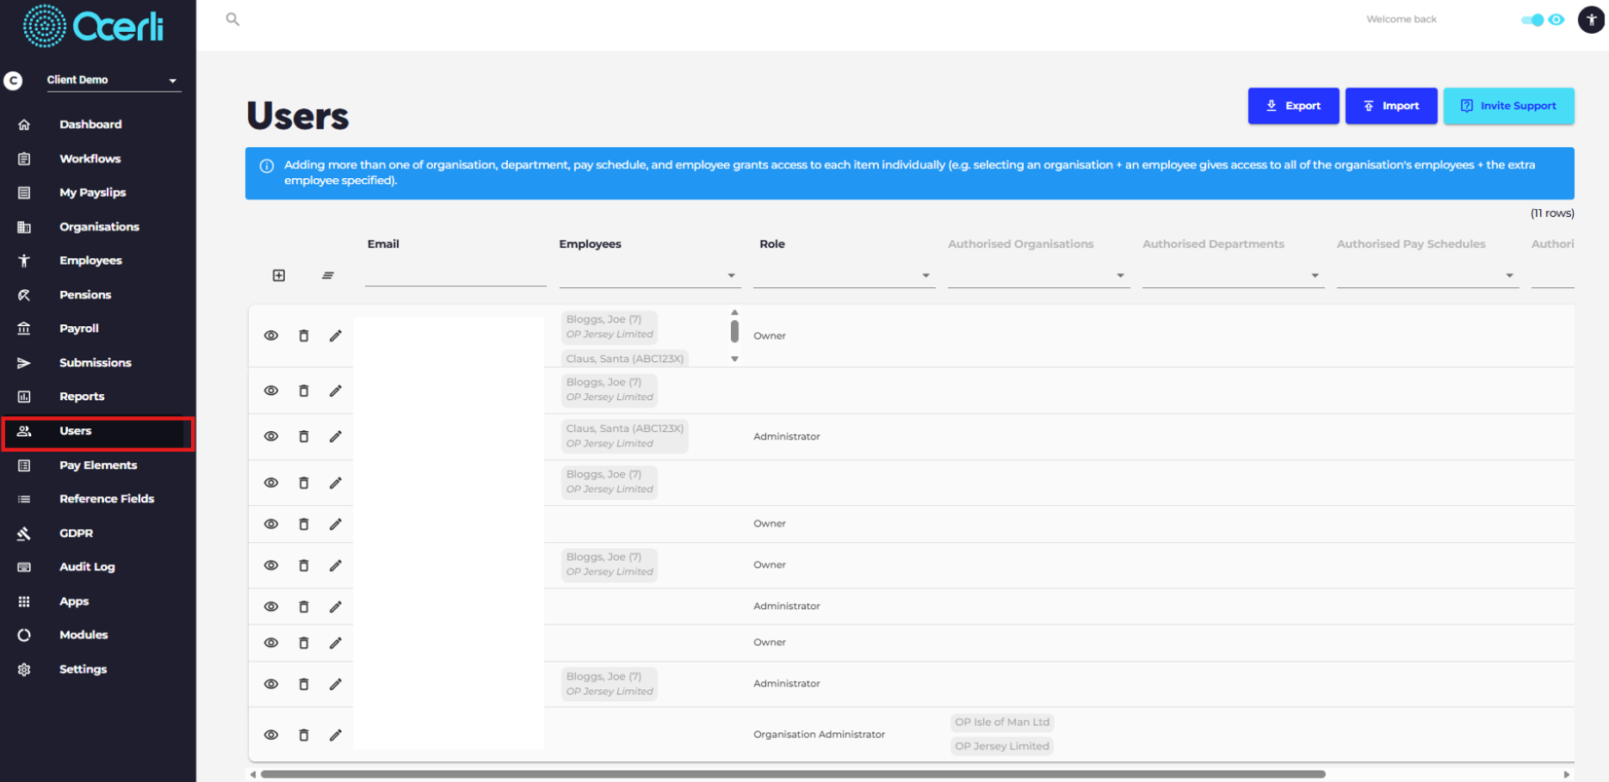Click view eye in first Owner row
This screenshot has height=782, width=1609.
pyautogui.click(x=271, y=336)
